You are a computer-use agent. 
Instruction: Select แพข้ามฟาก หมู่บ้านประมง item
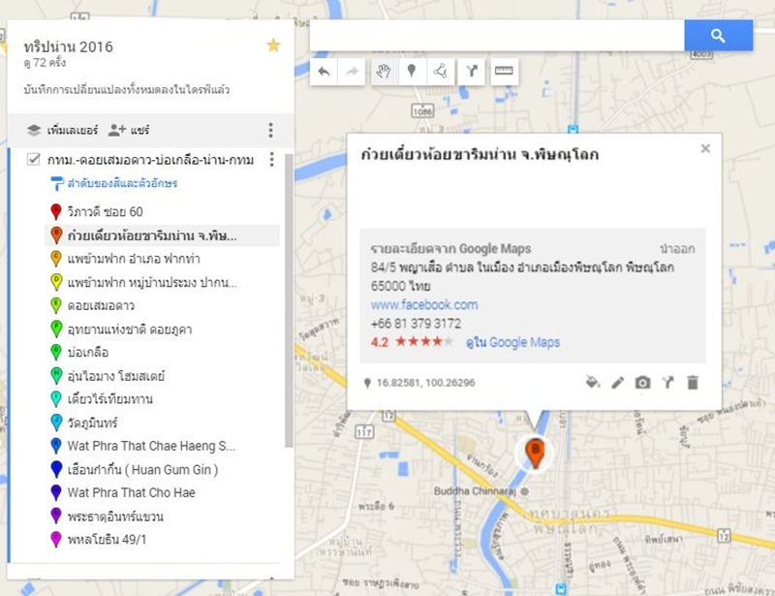[152, 282]
